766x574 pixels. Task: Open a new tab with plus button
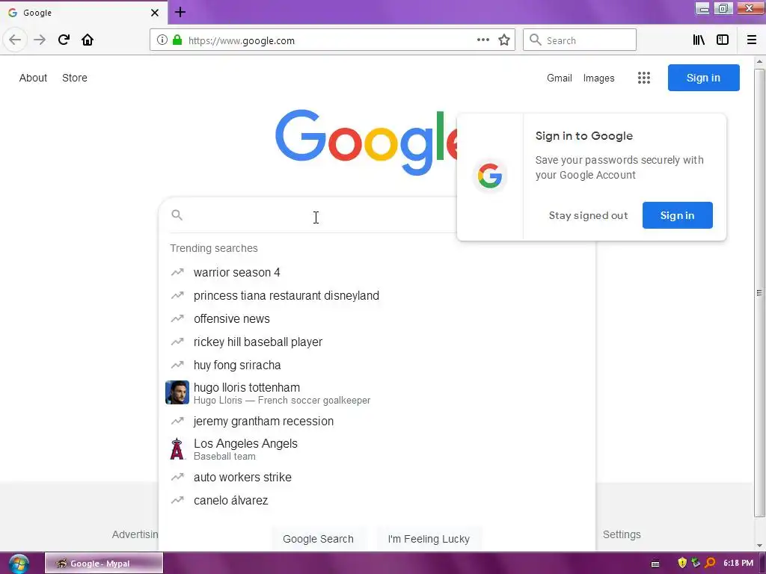pos(180,12)
